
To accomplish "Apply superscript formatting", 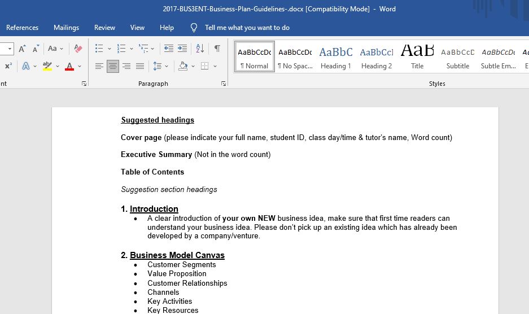I will pyautogui.click(x=8, y=66).
